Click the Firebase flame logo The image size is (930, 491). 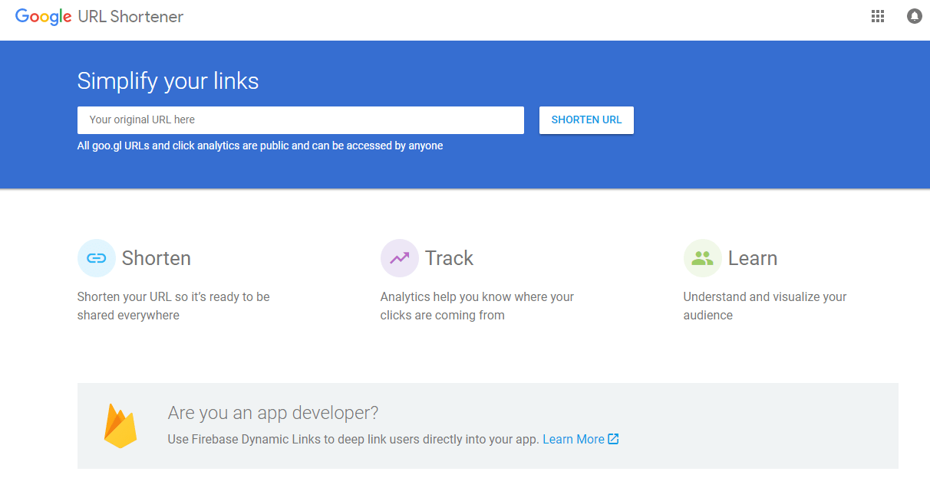tap(120, 425)
